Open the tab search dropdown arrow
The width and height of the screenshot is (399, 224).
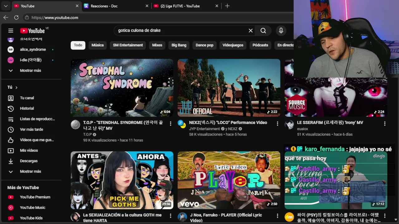pos(6,6)
